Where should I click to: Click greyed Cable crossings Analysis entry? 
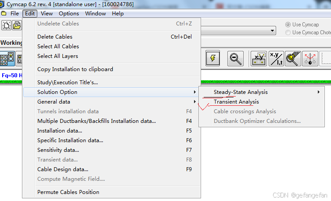point(262,111)
